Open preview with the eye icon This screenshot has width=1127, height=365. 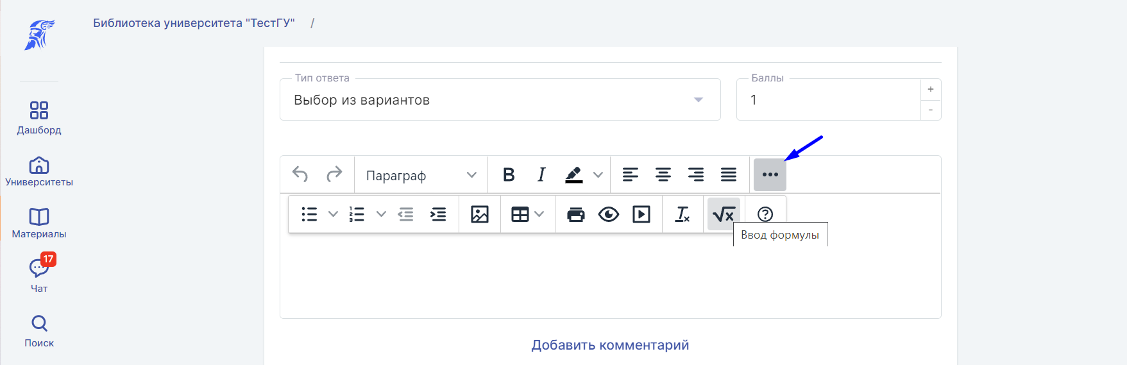[x=609, y=214]
